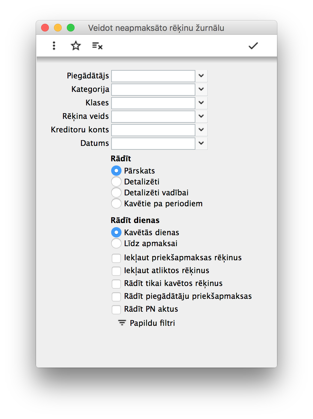Expand the Piegādātājs dropdown arrow
Screen dimensions: 313x419
(201, 76)
